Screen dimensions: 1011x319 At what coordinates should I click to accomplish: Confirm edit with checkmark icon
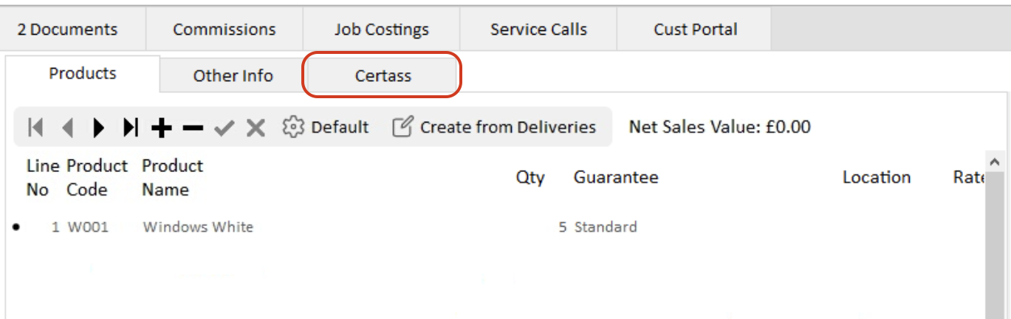click(224, 128)
